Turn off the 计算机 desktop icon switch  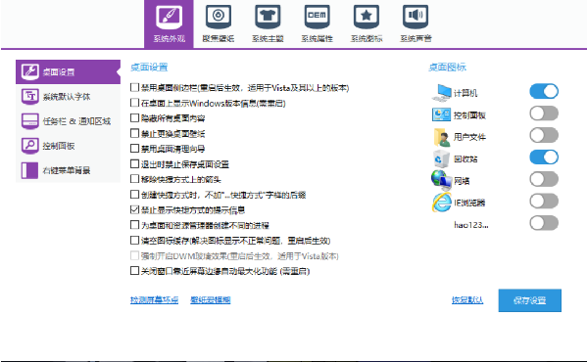[544, 92]
